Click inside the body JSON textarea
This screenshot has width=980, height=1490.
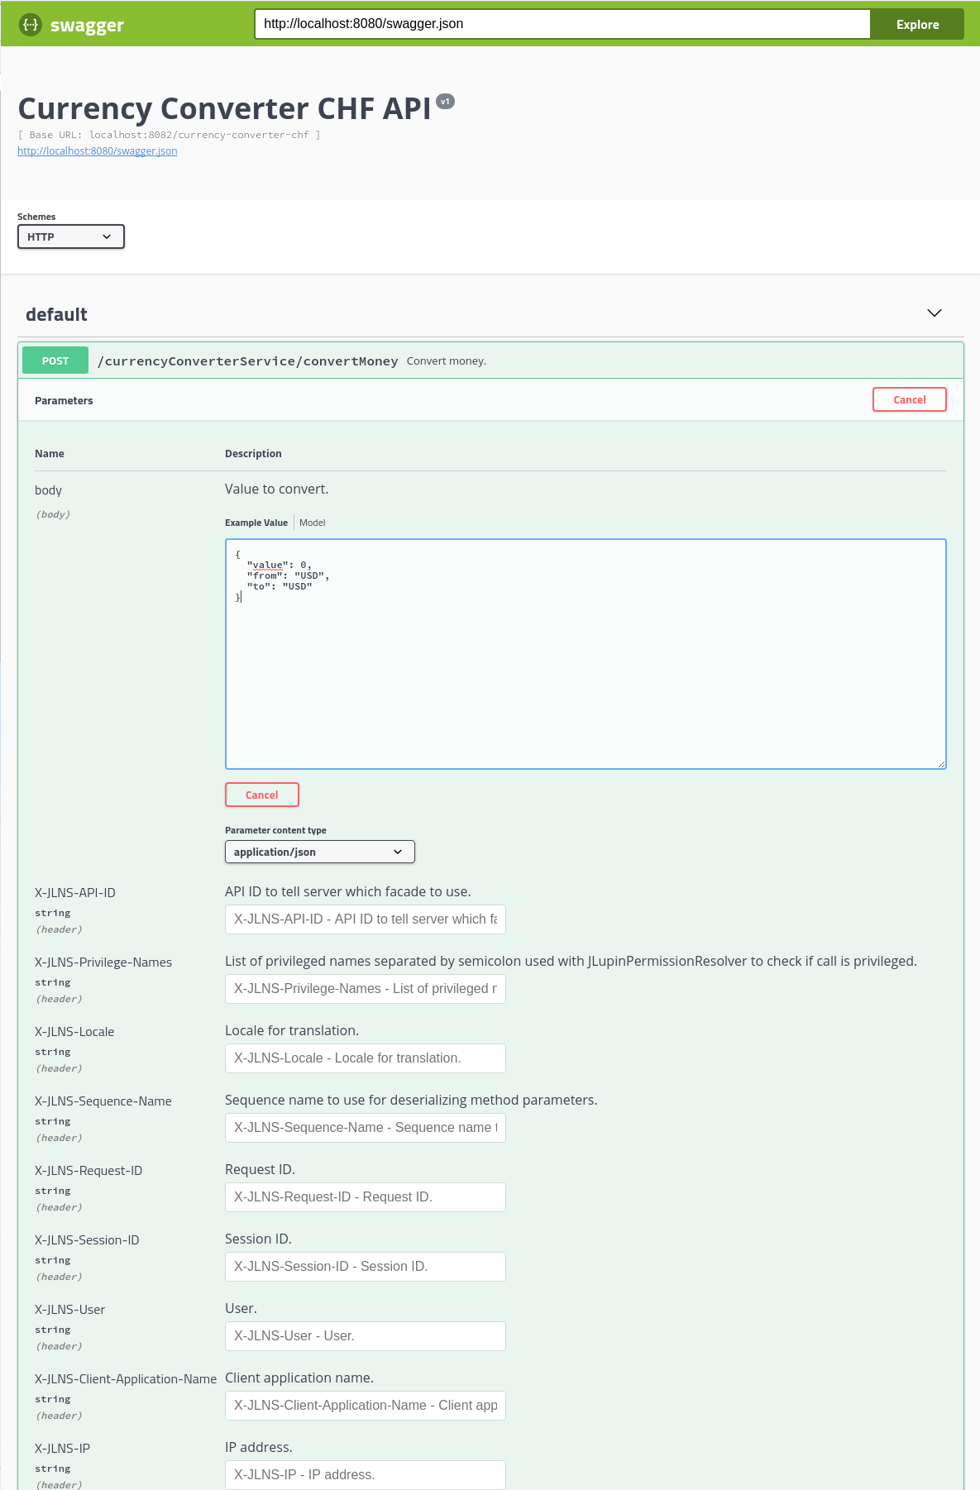(x=585, y=661)
